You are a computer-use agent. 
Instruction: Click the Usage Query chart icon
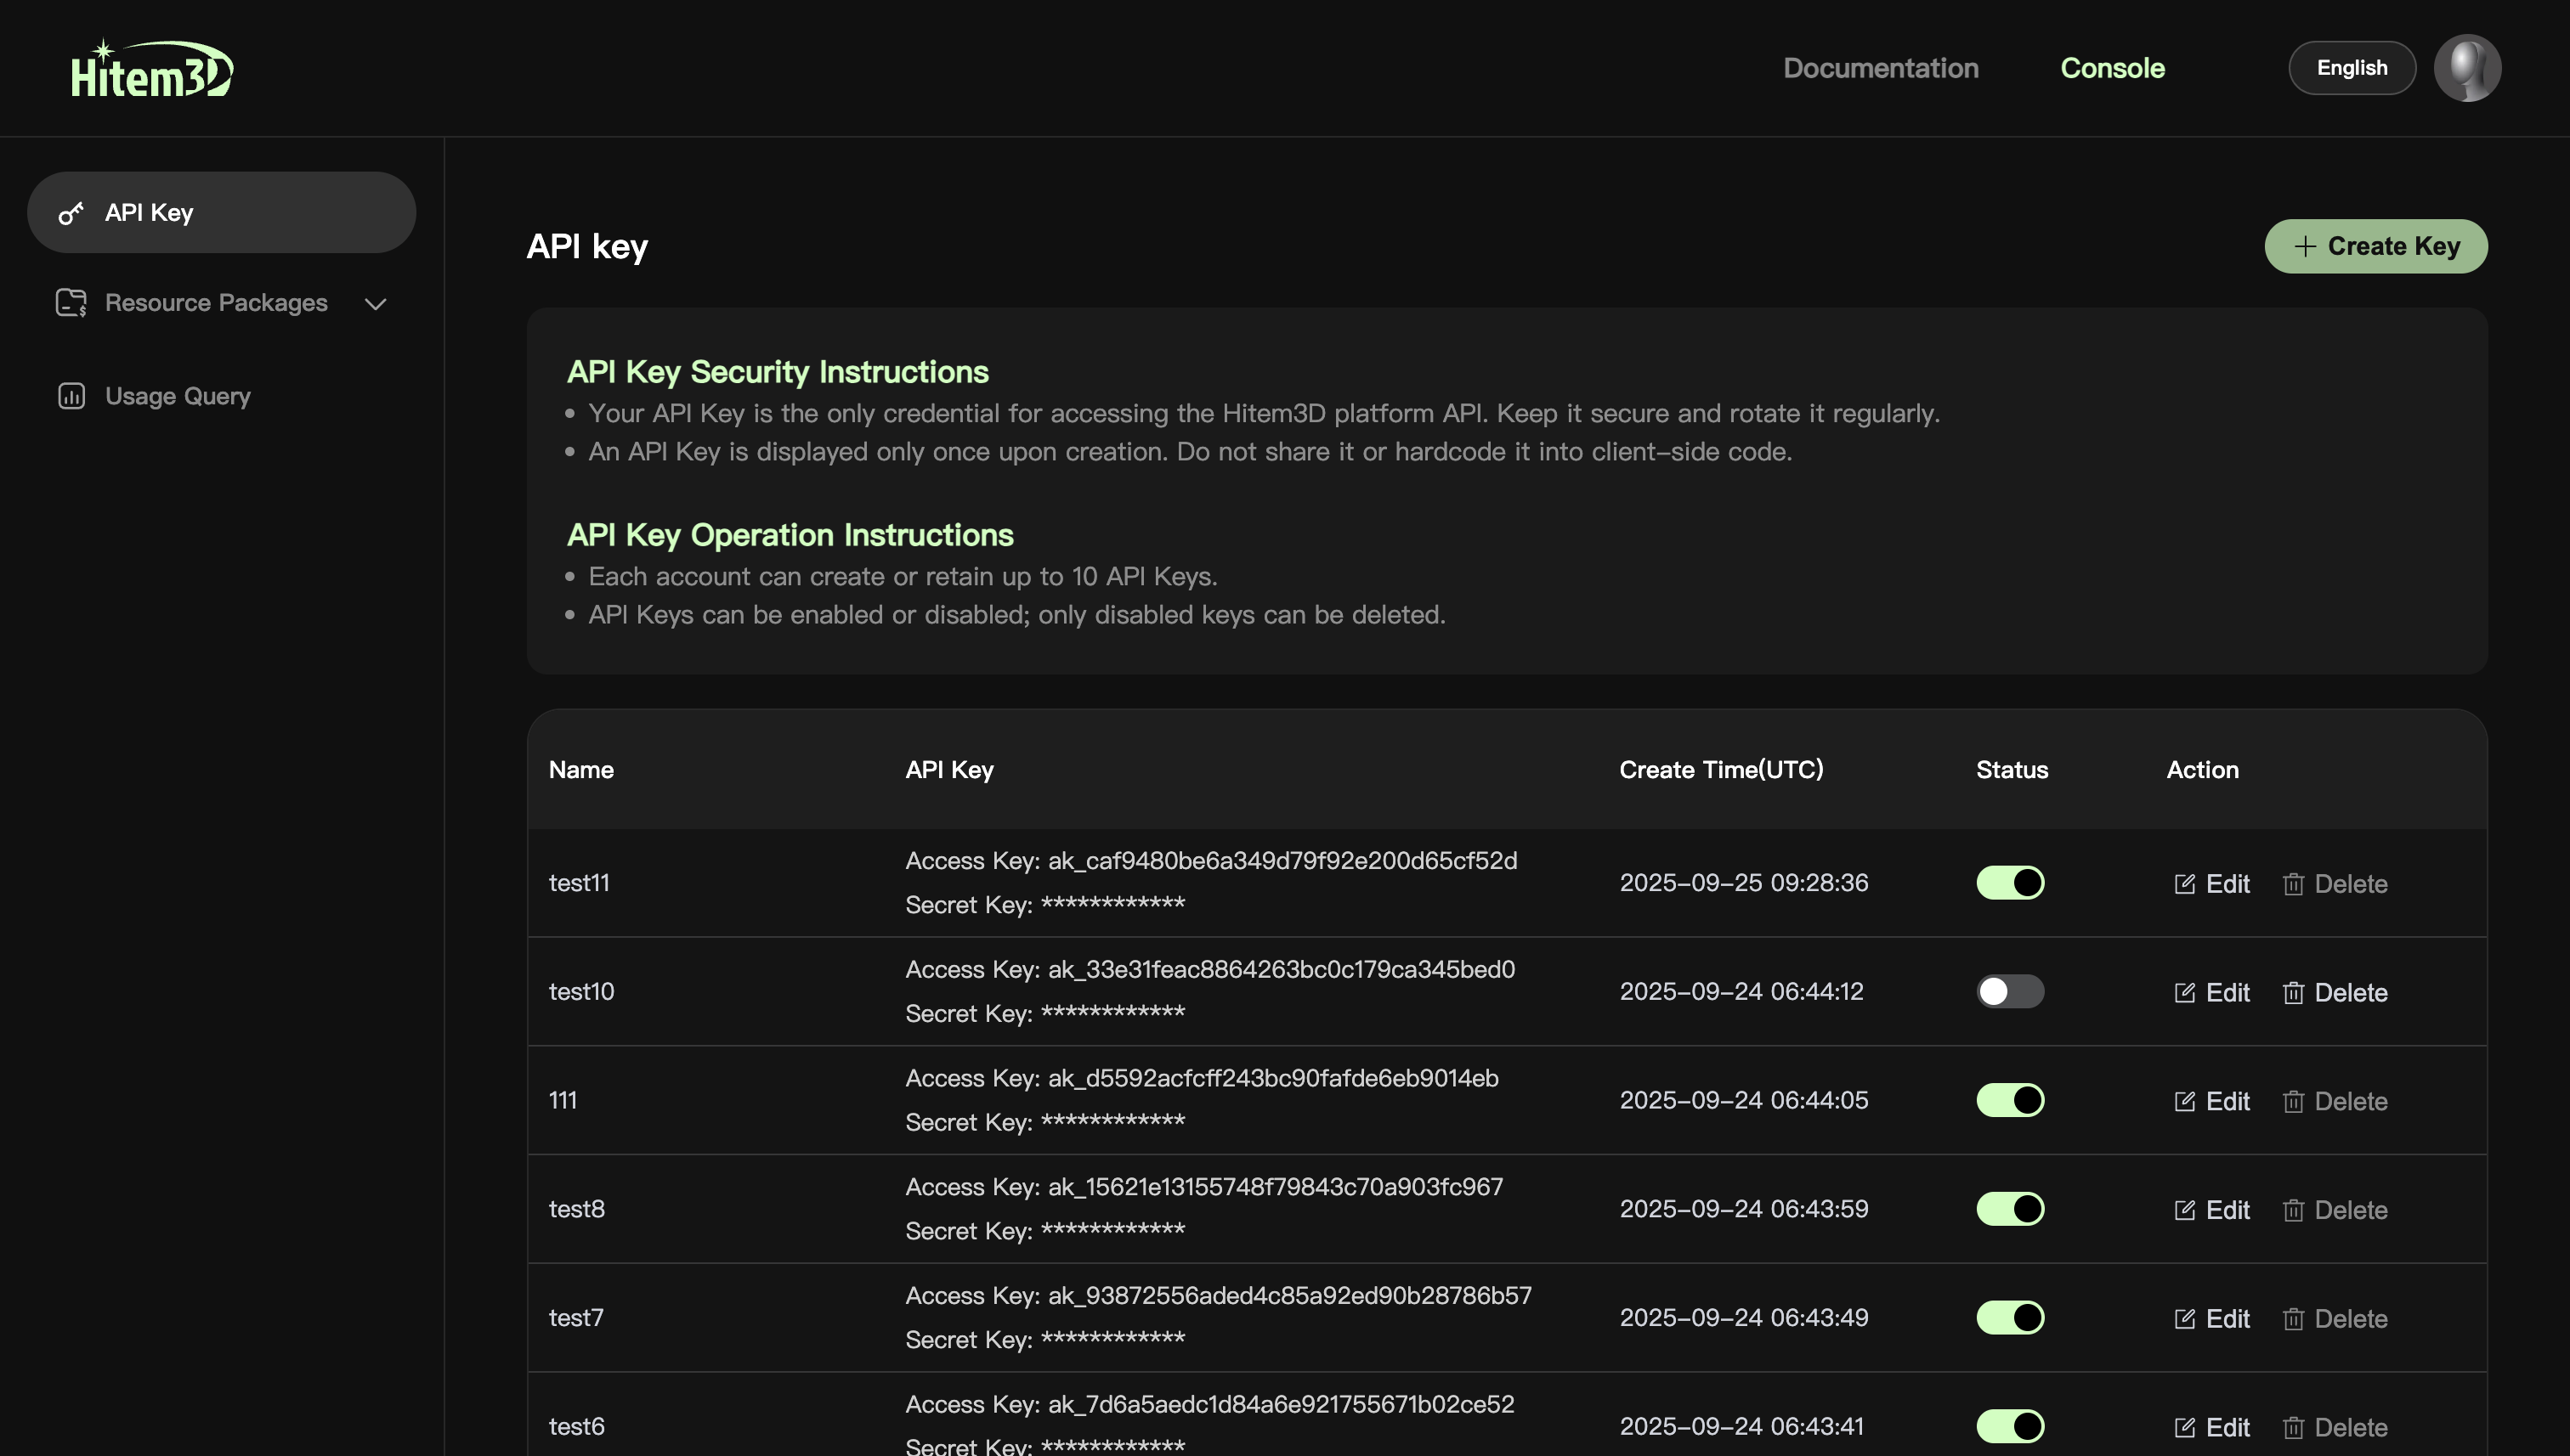(x=71, y=396)
